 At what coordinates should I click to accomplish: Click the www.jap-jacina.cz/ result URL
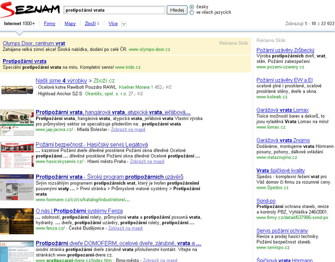click(54, 129)
